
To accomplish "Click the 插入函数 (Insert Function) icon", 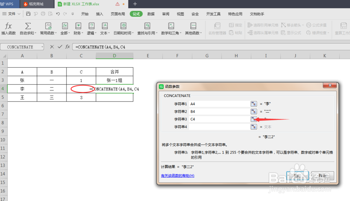I will (x=8, y=28).
